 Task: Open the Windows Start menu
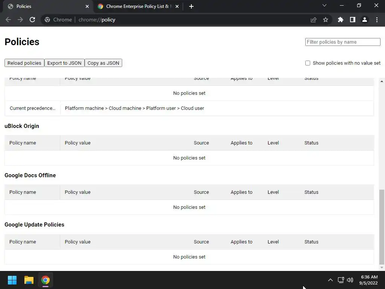pyautogui.click(x=12, y=280)
